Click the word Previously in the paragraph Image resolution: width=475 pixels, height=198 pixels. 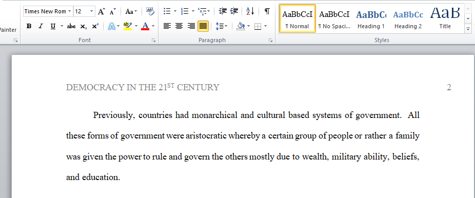(x=114, y=115)
